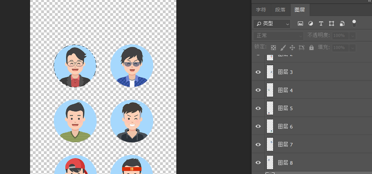Click the avatar with glasses and red shirt
This screenshot has width=372, height=174.
tap(75, 66)
